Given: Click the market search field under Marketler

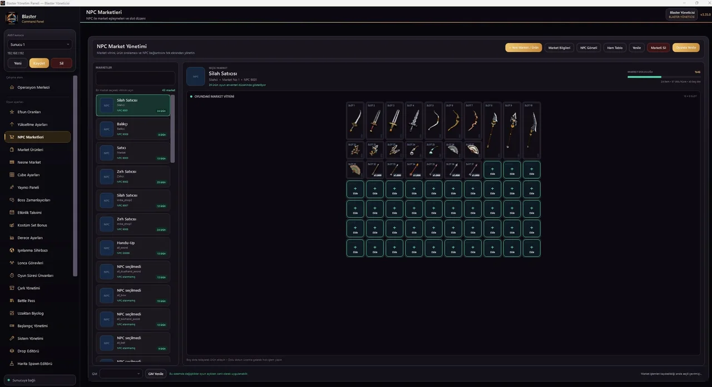Looking at the screenshot, I should pyautogui.click(x=136, y=78).
